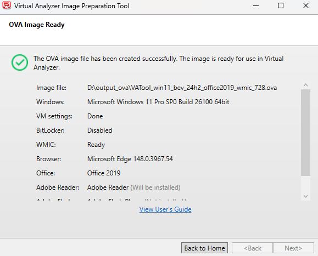The image size is (318, 256).
Task: Click the Windows 11 Pro build value
Action: (158, 102)
